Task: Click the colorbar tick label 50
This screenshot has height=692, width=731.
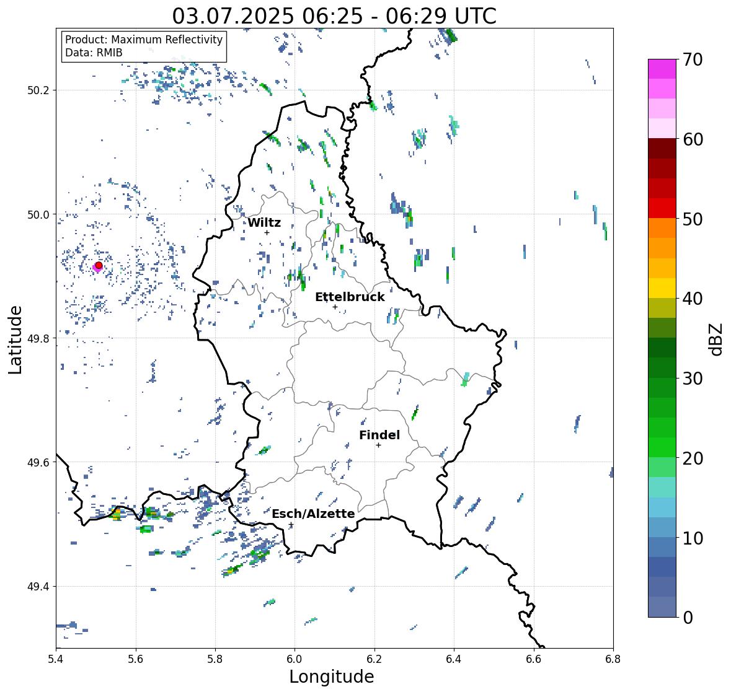Action: point(692,219)
